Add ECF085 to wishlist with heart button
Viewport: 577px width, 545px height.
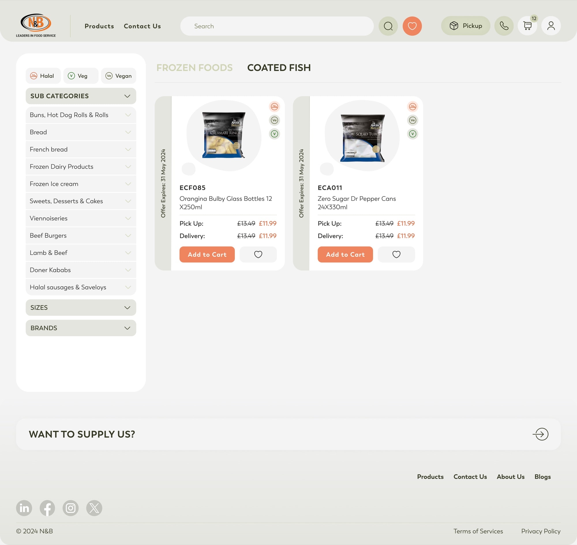(x=258, y=254)
